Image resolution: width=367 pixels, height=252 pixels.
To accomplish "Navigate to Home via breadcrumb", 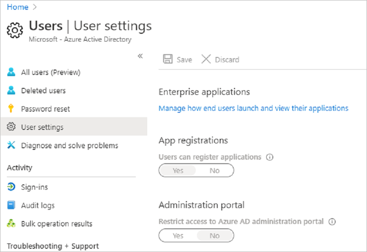I will (x=18, y=7).
